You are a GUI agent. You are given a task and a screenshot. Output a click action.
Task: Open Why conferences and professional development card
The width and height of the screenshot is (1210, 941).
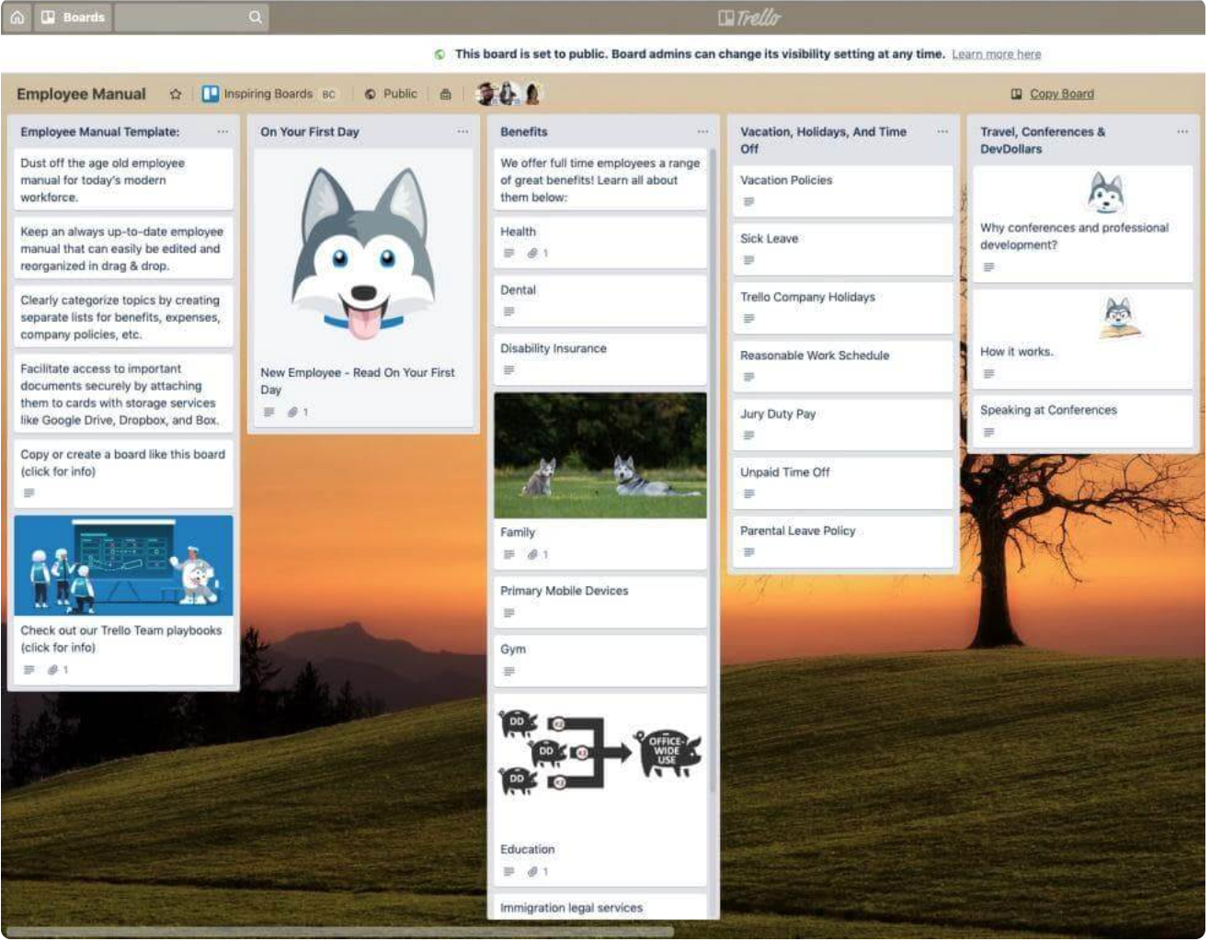(1082, 224)
